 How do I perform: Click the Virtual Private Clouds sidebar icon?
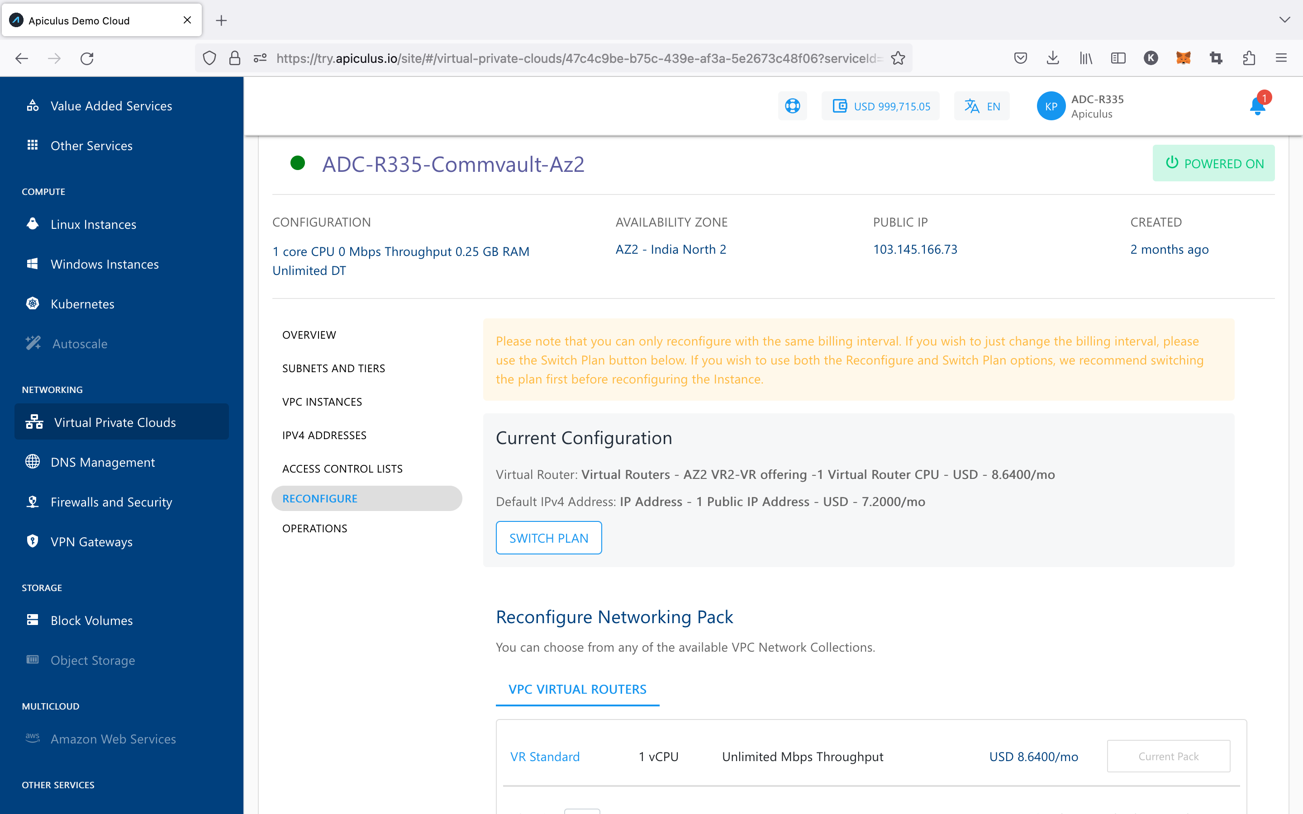pos(33,422)
